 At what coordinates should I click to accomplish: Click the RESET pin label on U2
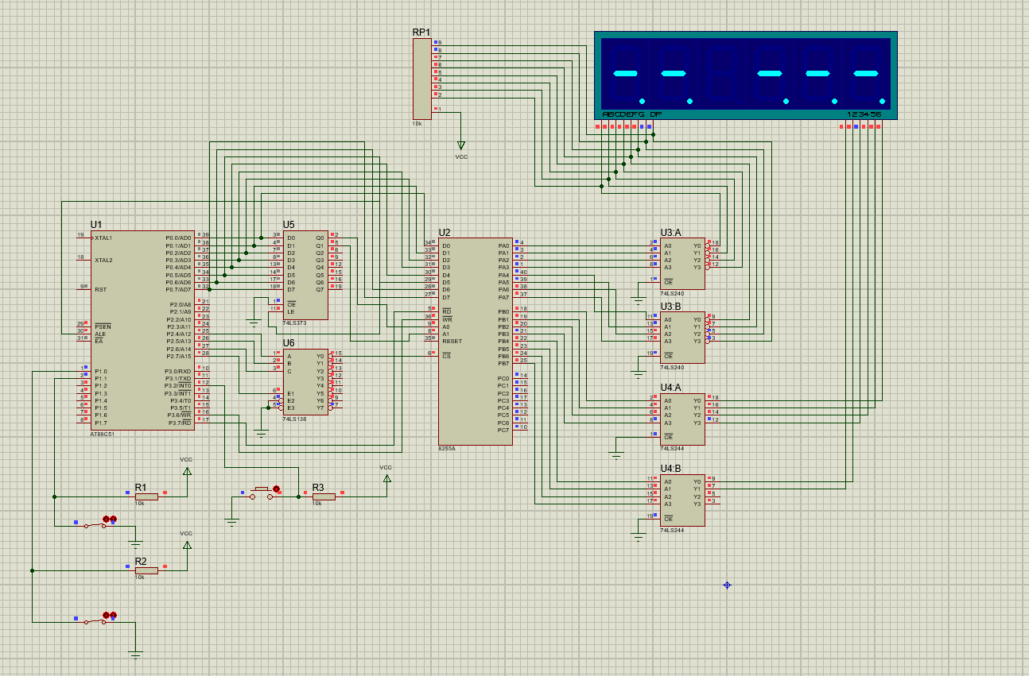pyautogui.click(x=452, y=341)
